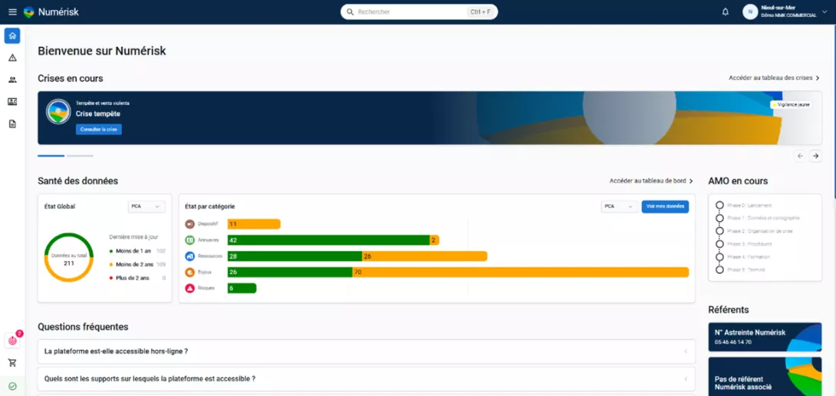
Task: Click Phase 0 : Lancement step
Action: pos(744,206)
